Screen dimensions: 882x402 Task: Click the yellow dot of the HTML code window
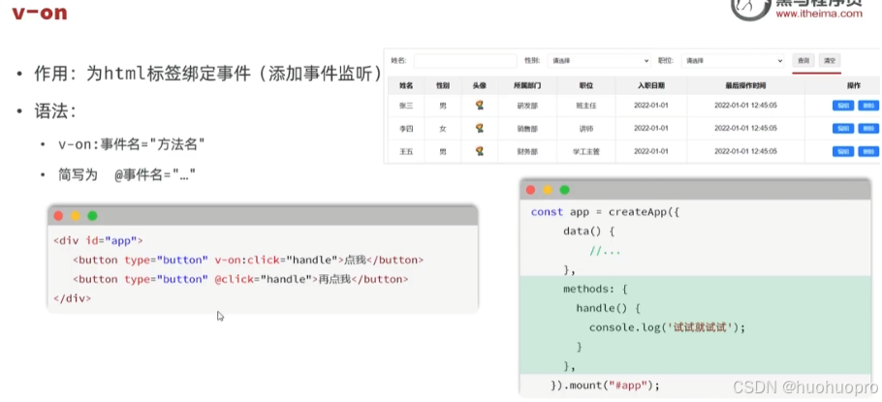tap(76, 216)
